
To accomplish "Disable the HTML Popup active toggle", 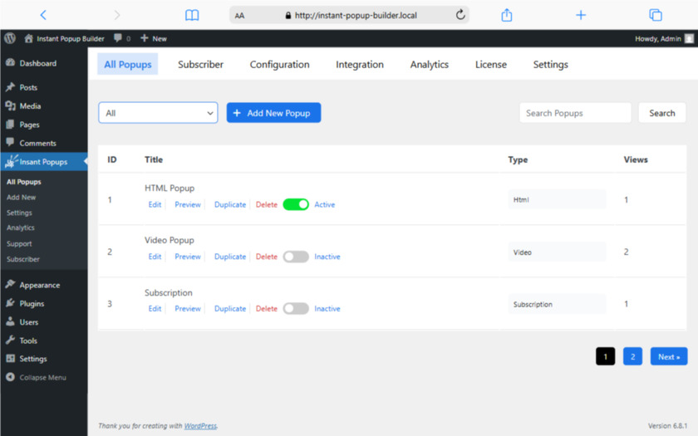I will [296, 204].
